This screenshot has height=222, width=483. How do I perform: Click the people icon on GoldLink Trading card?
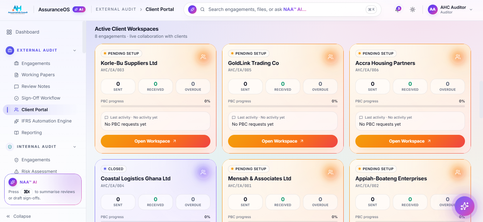pos(331,57)
